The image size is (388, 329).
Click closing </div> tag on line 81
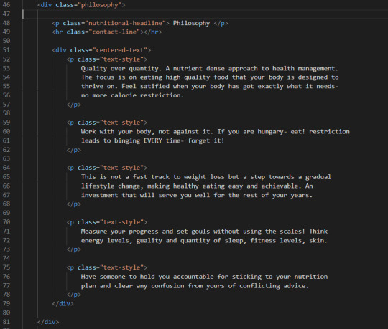48,322
